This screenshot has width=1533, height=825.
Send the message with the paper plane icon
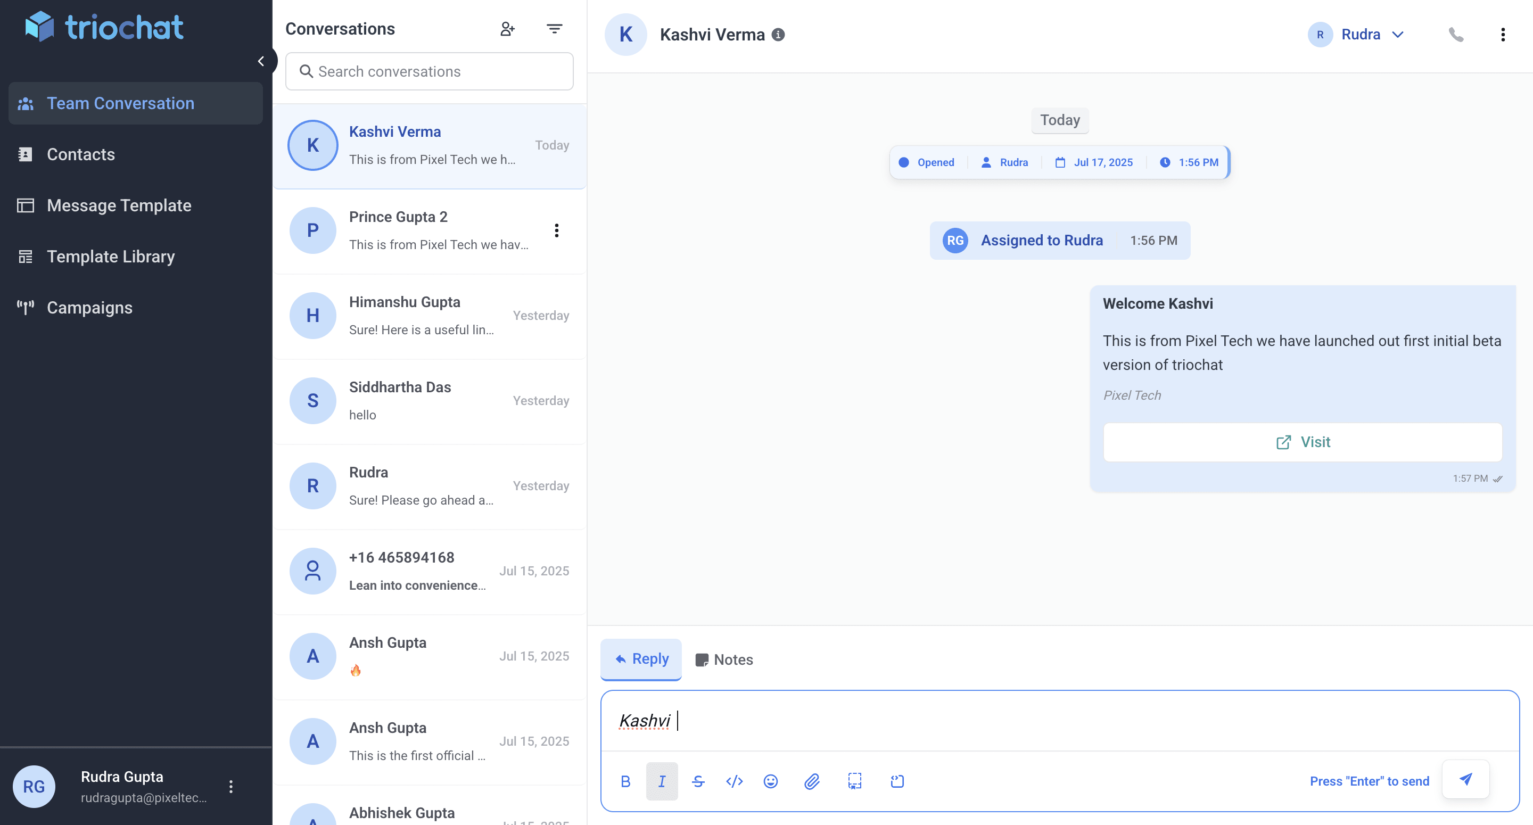point(1466,779)
